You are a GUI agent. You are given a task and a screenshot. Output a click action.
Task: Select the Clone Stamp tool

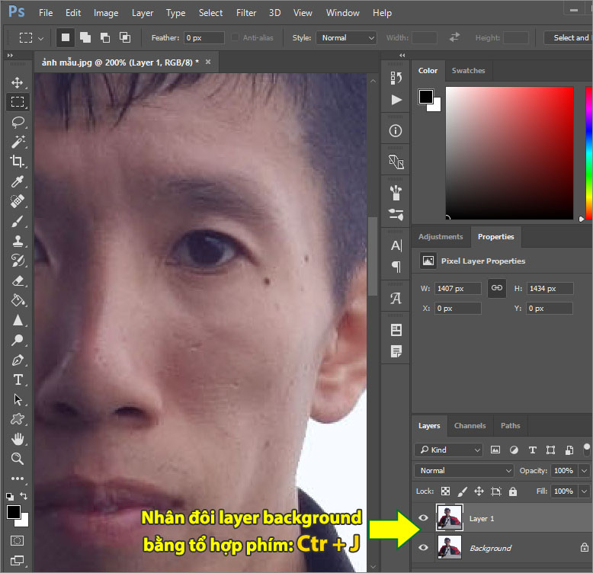(17, 241)
